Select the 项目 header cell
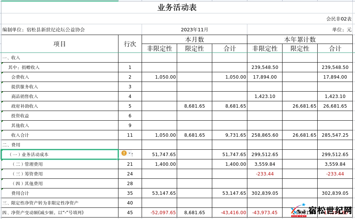Viewport: 355px width, 219px height. tap(60, 44)
